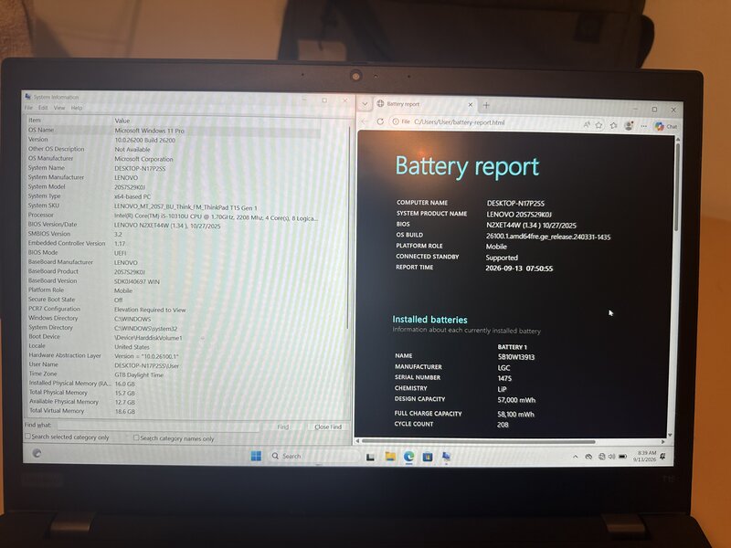Open the Help menu in System Information

(77, 108)
